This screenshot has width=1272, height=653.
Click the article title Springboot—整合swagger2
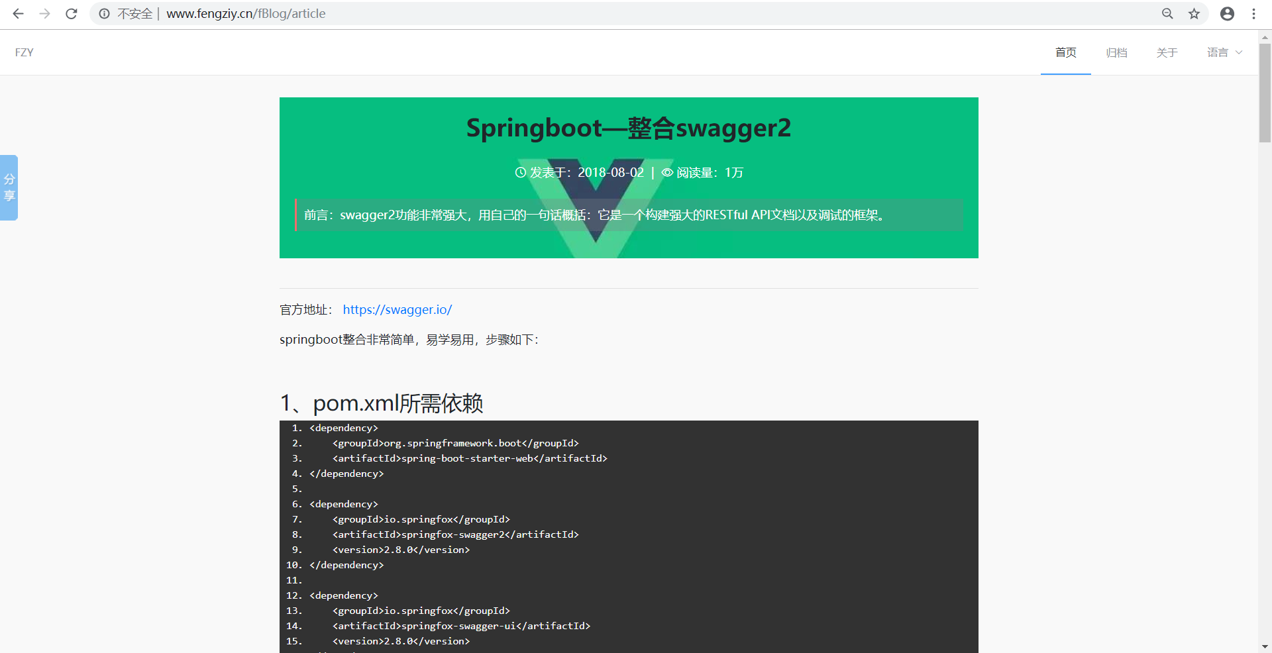(629, 128)
